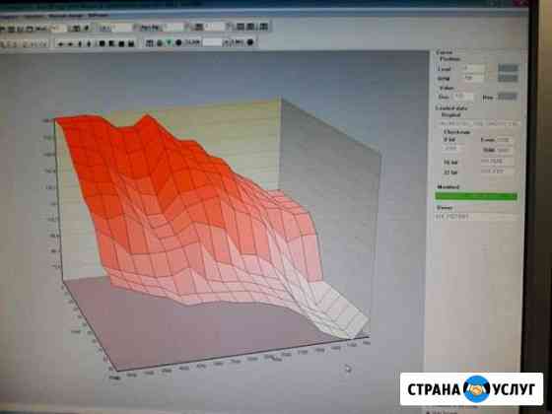This screenshot has height=414, width=552.
Task: Click the last black circle icon in second toolbar row
Action: (250, 42)
